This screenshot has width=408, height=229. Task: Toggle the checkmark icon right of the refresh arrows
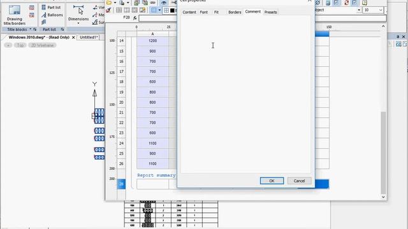tap(354, 3)
